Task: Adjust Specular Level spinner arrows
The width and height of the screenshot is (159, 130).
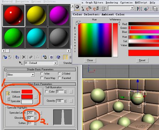Action: [x=35, y=113]
